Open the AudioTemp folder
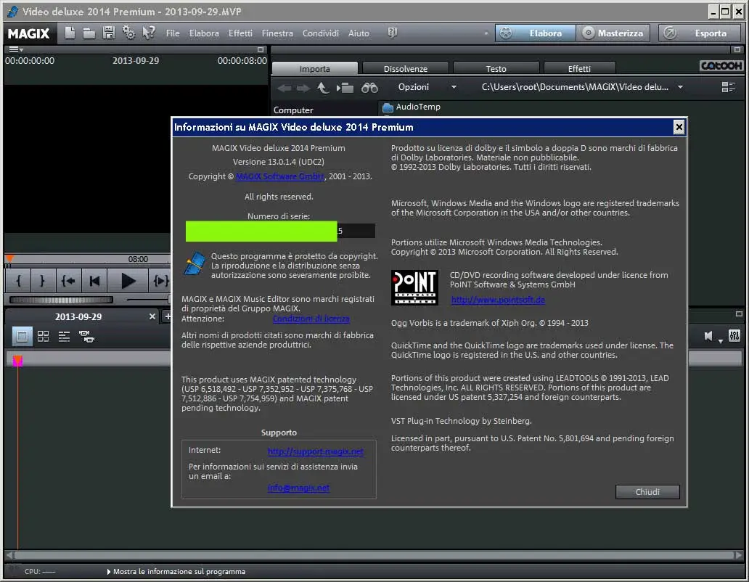This screenshot has width=749, height=582. 412,107
